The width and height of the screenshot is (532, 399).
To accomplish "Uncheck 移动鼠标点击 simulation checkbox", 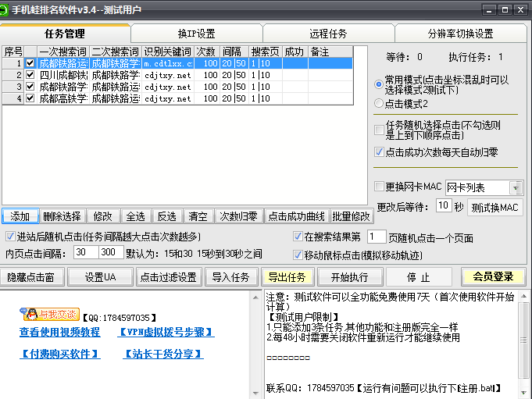I will click(x=298, y=255).
